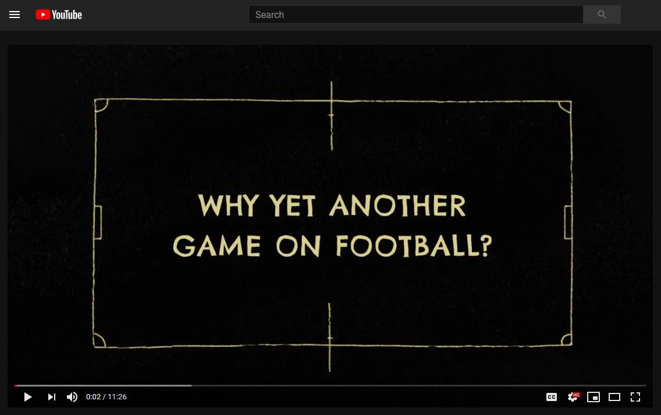Seek to the middle of the progress bar
This screenshot has width=661, height=415.
(330, 385)
